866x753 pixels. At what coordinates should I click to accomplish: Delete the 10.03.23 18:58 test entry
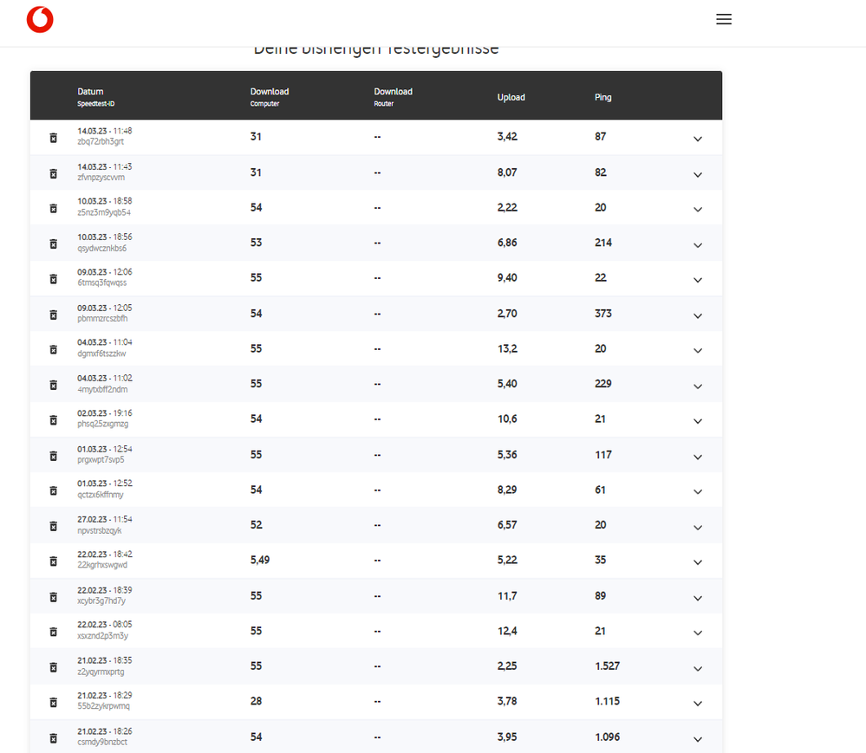point(53,208)
